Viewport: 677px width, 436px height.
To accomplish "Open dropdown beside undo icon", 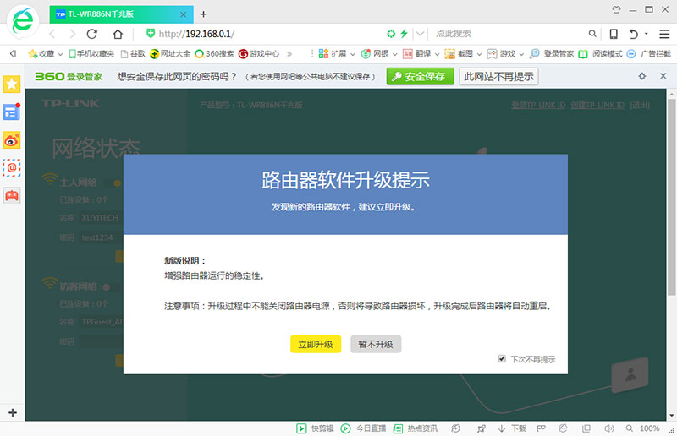I will [x=647, y=34].
